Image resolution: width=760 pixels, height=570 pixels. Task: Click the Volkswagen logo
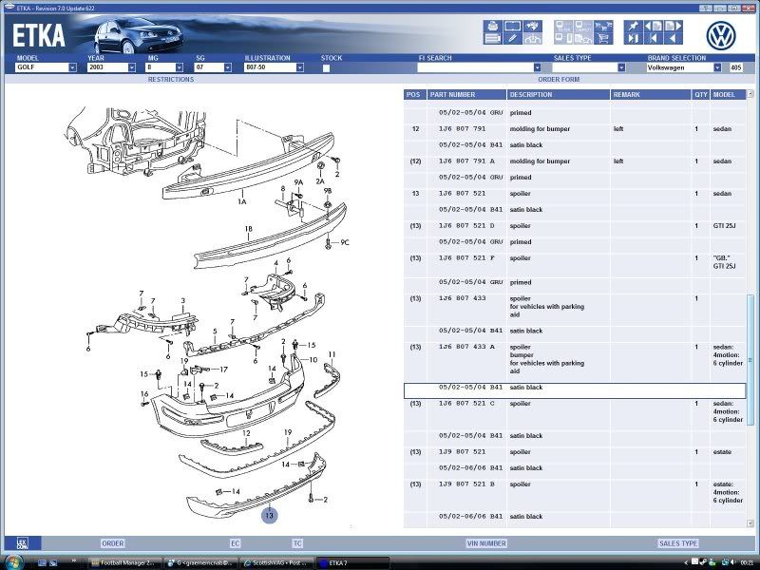(721, 36)
